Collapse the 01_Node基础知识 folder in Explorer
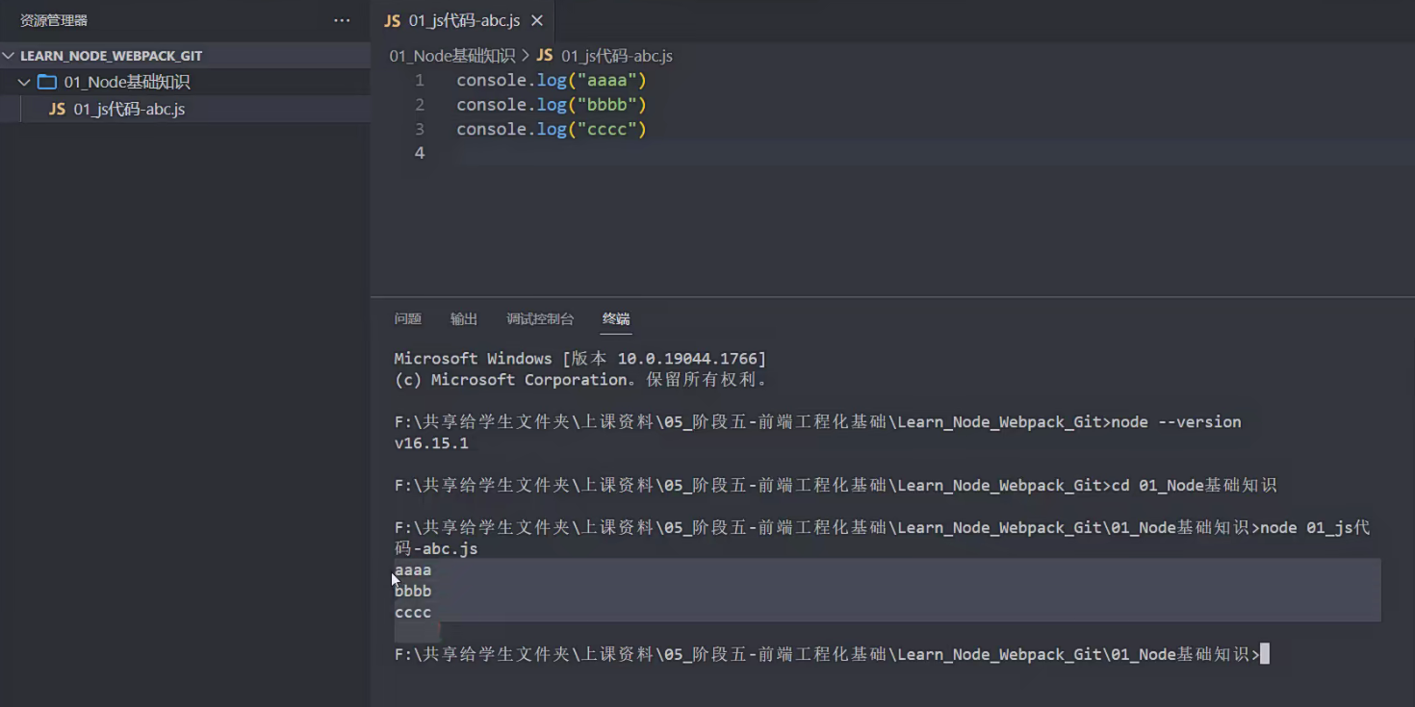Image resolution: width=1415 pixels, height=707 pixels. click(24, 82)
